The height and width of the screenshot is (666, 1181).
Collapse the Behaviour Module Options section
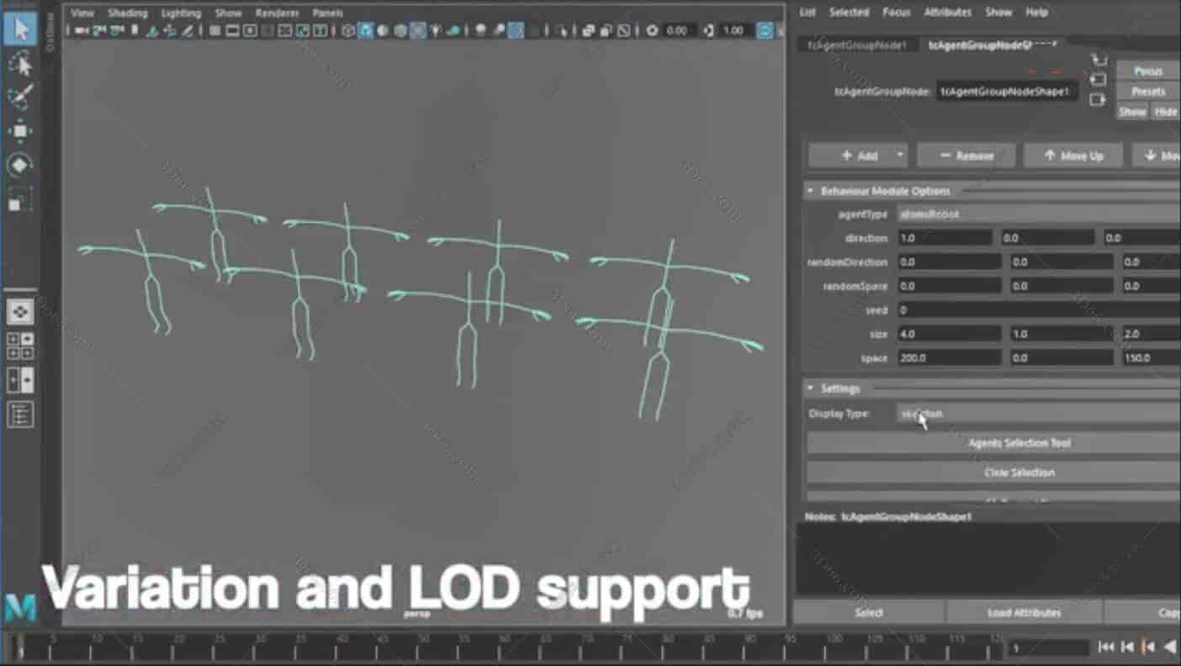tap(810, 191)
